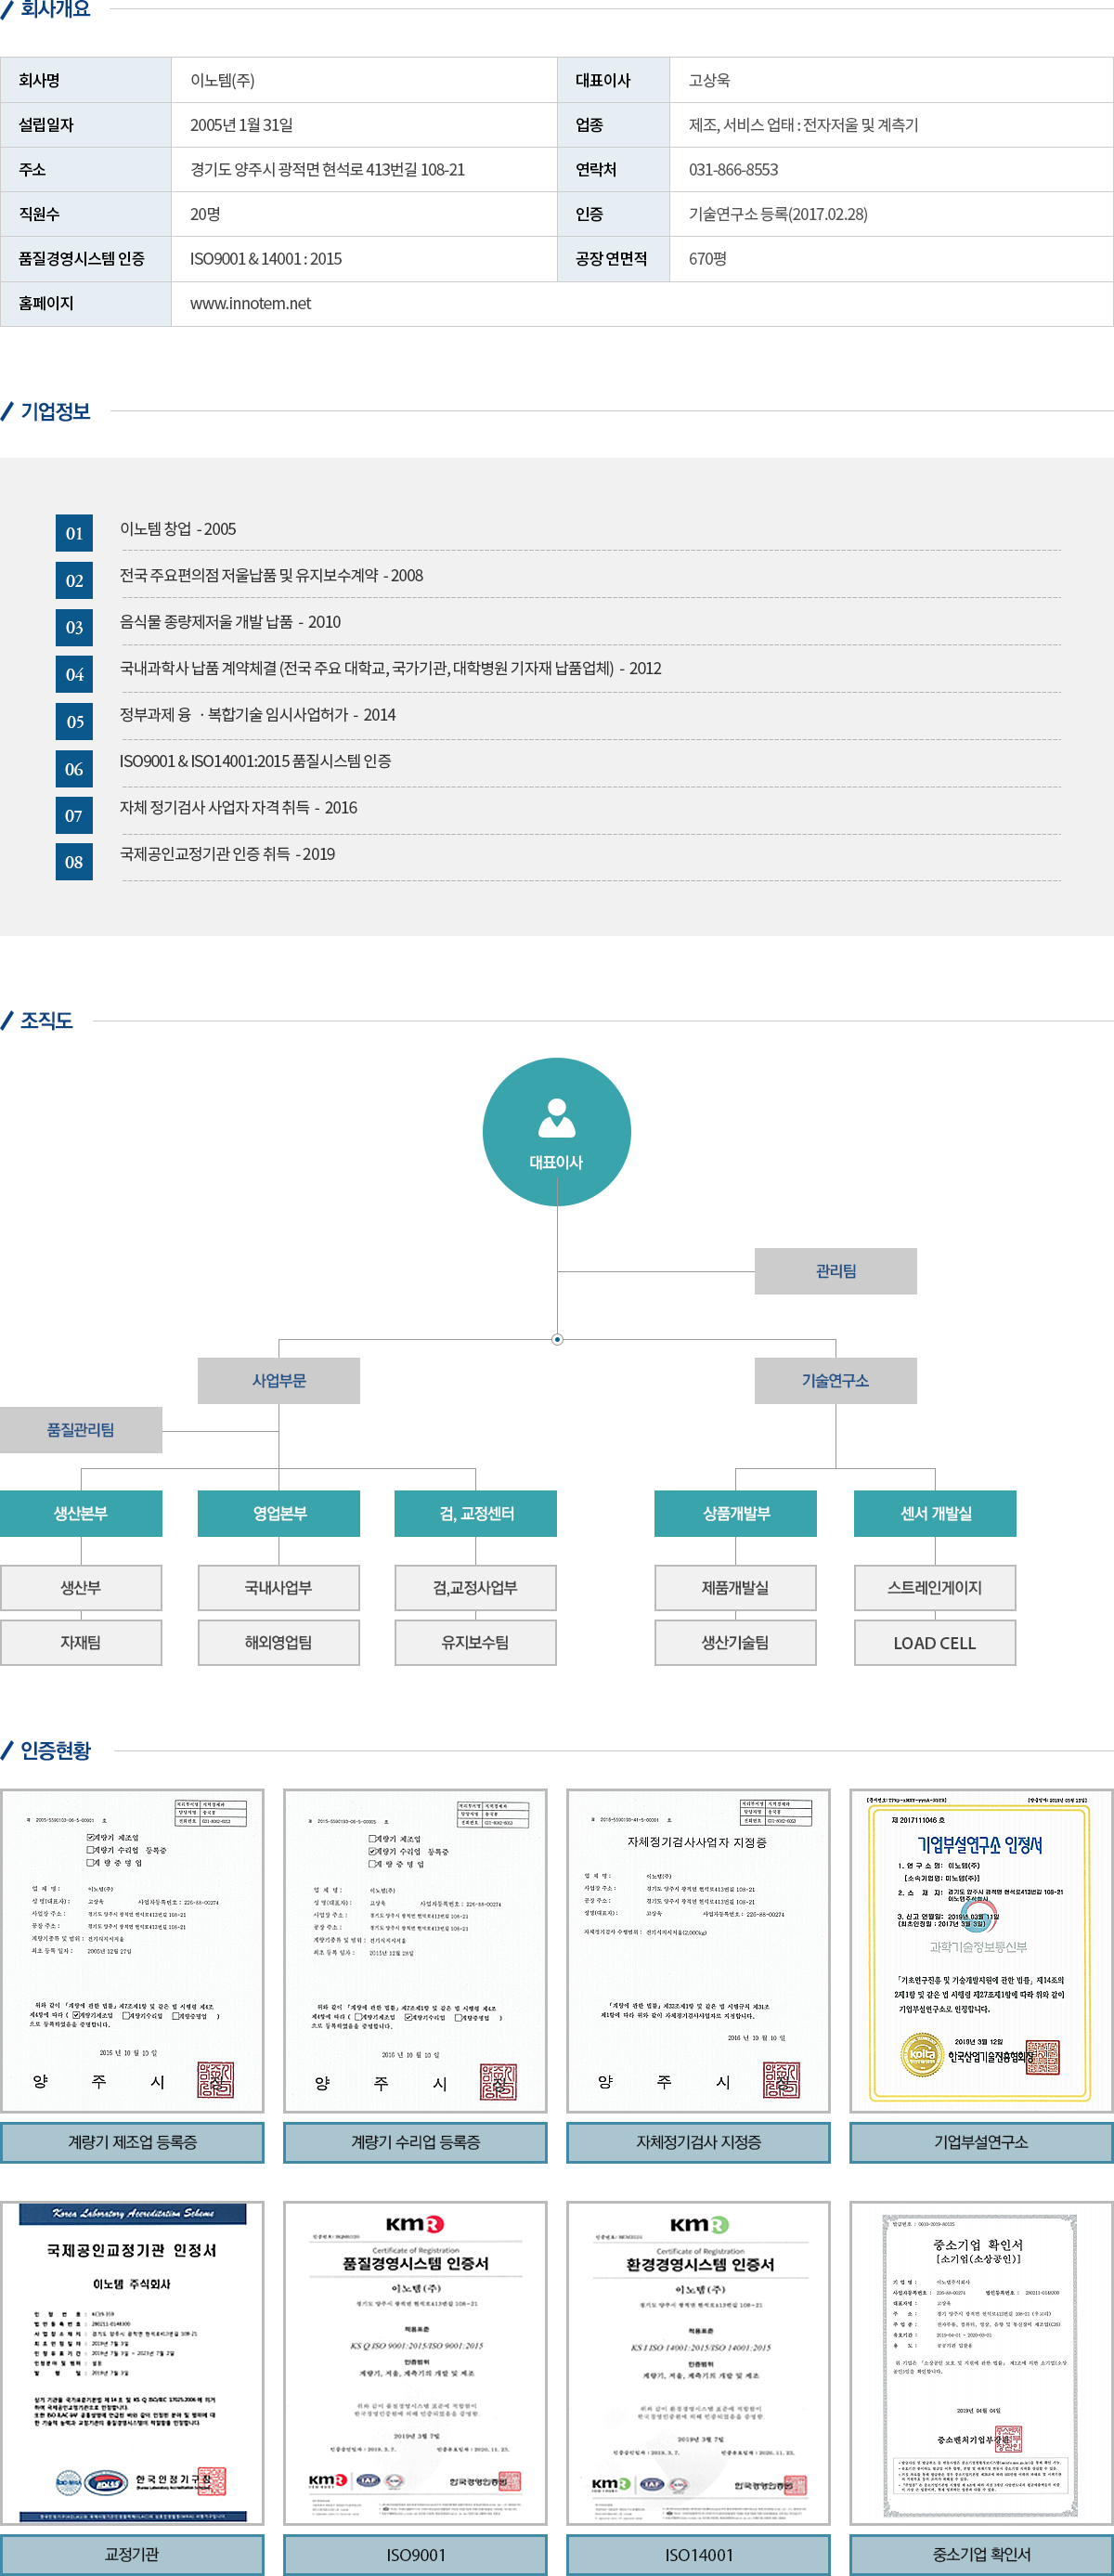
Task: View the 품질경영시스템 인증서 ISO9001 image
Action: pyautogui.click(x=415, y=2362)
